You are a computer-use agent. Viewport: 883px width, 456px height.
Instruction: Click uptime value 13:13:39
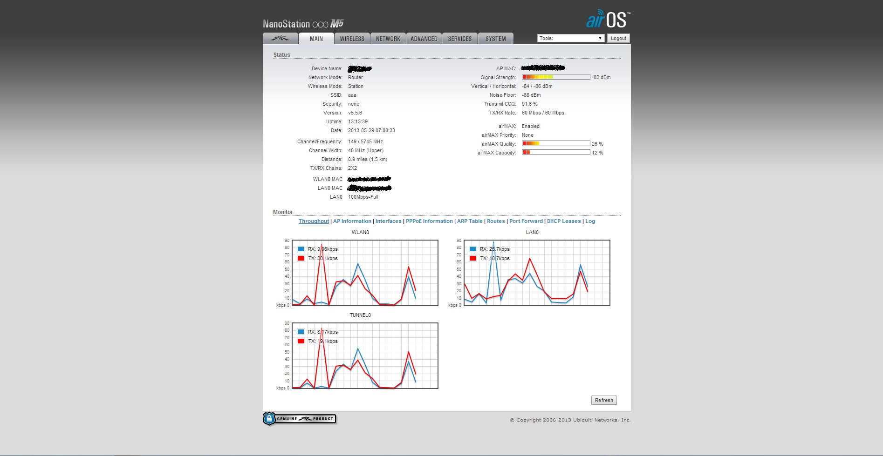[358, 121]
